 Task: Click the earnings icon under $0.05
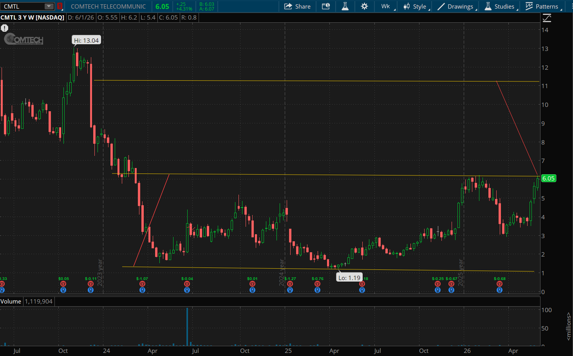coord(63,283)
